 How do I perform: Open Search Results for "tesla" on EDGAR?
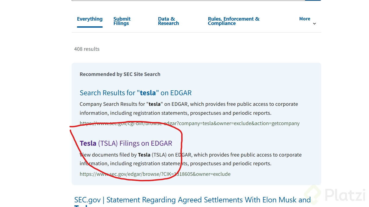point(135,93)
